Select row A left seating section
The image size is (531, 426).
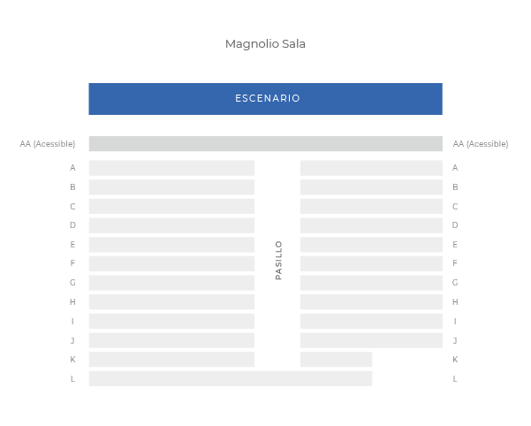click(x=171, y=168)
